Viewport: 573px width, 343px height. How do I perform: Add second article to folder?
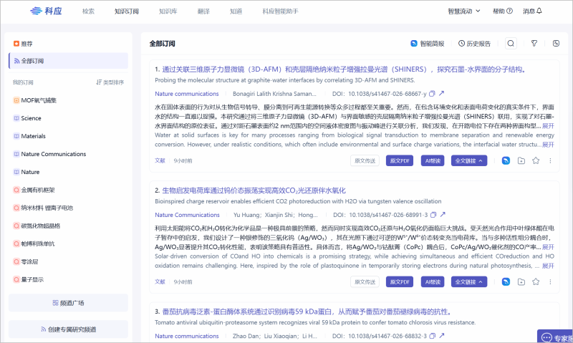click(x=521, y=281)
